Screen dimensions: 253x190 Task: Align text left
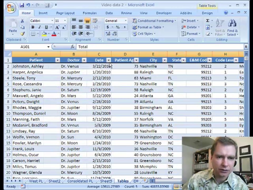click(74, 27)
